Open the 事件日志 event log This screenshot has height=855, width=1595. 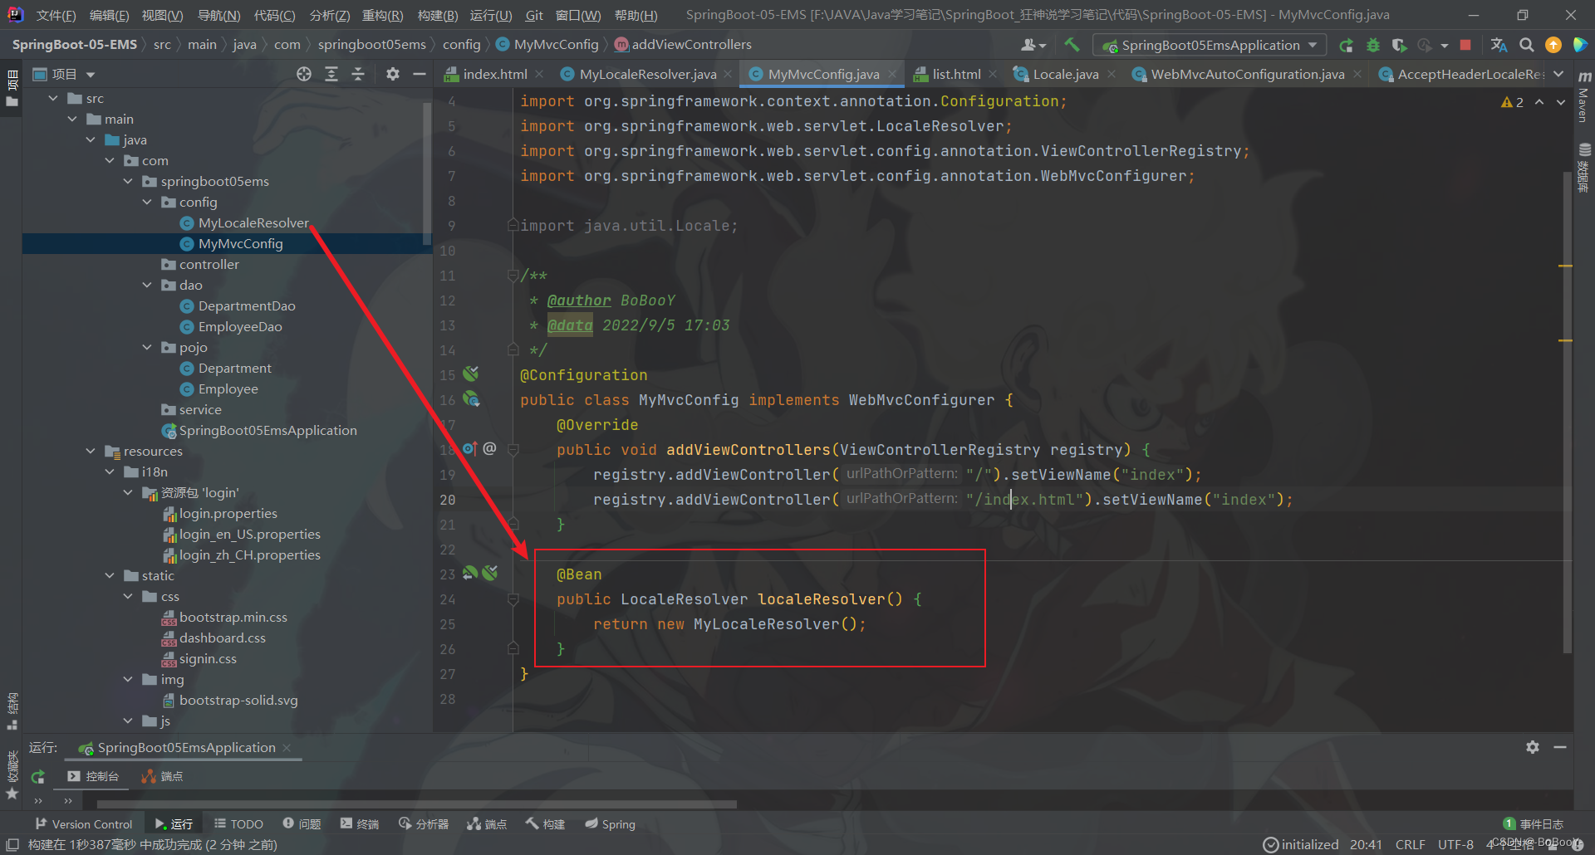(x=1534, y=823)
